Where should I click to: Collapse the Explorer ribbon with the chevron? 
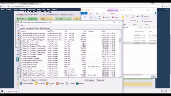(153, 13)
